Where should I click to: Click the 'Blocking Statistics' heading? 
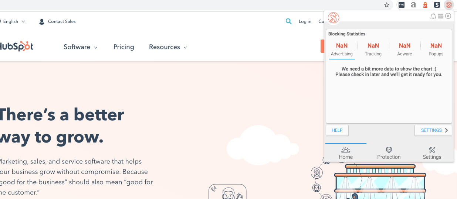347,34
